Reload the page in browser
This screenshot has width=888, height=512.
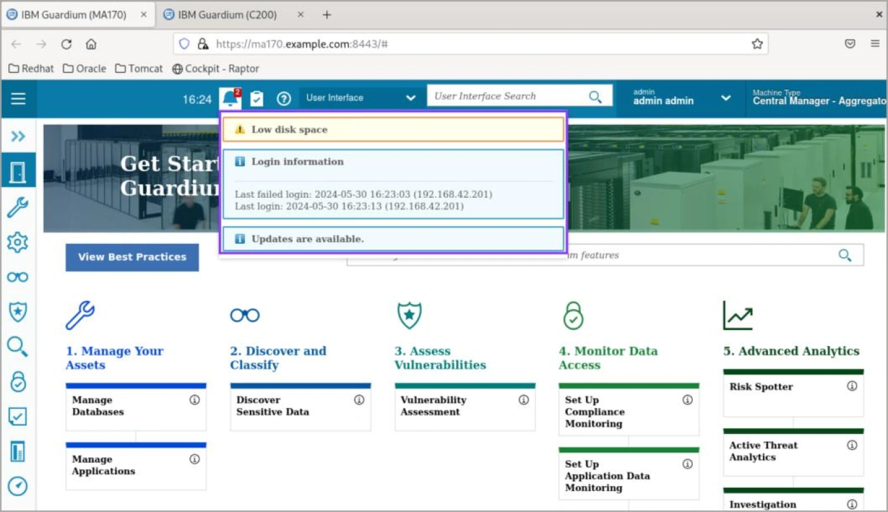[66, 44]
